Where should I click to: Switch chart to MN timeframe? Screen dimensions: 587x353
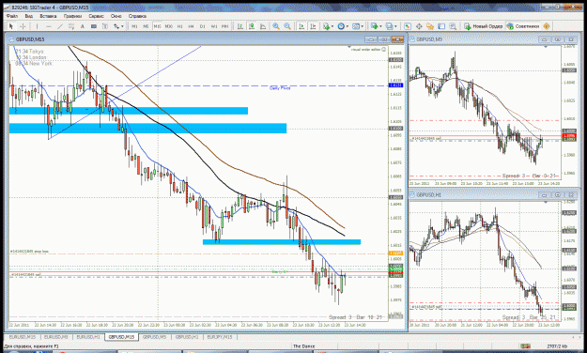[x=225, y=26]
